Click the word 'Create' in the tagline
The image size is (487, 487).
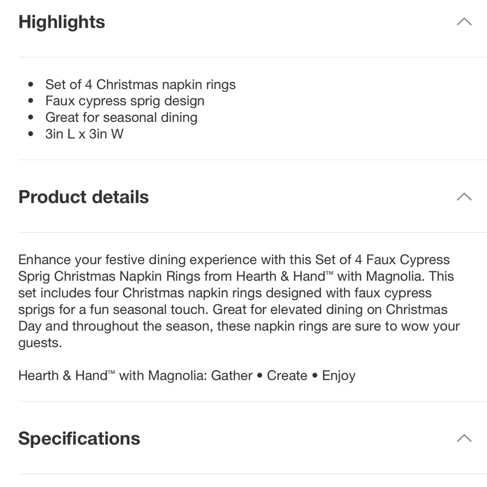click(x=287, y=375)
